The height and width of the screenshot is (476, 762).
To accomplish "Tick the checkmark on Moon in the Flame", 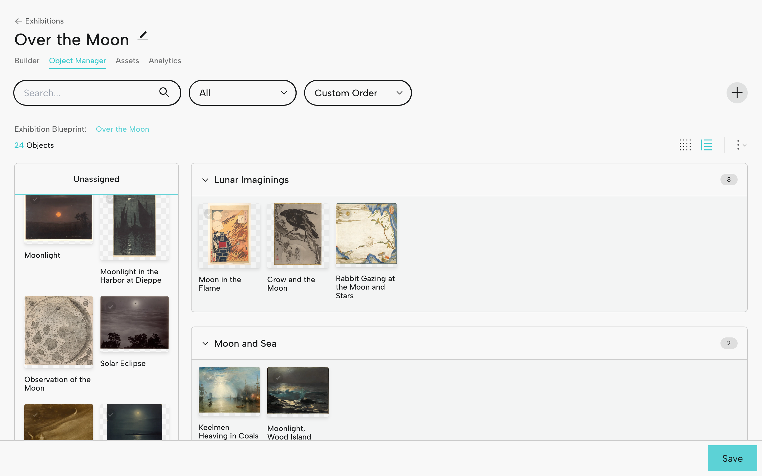I will [x=209, y=214].
